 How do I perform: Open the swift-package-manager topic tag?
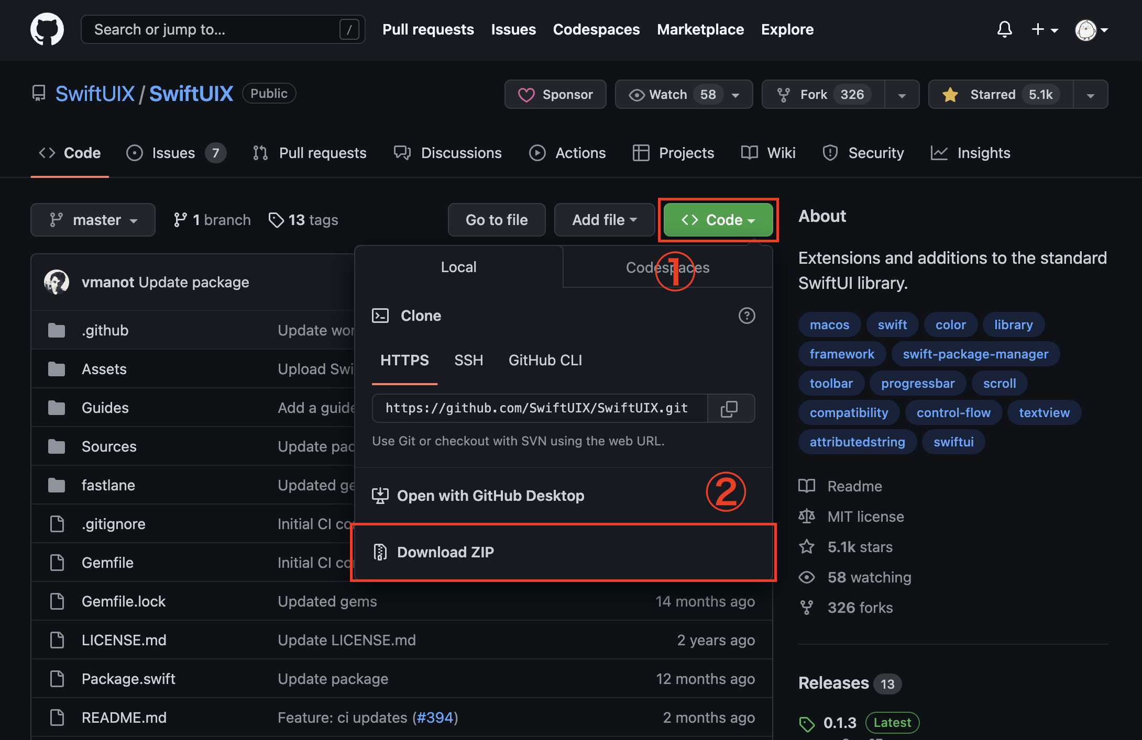[x=975, y=354]
